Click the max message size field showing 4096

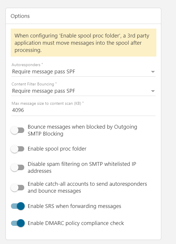click(x=83, y=110)
